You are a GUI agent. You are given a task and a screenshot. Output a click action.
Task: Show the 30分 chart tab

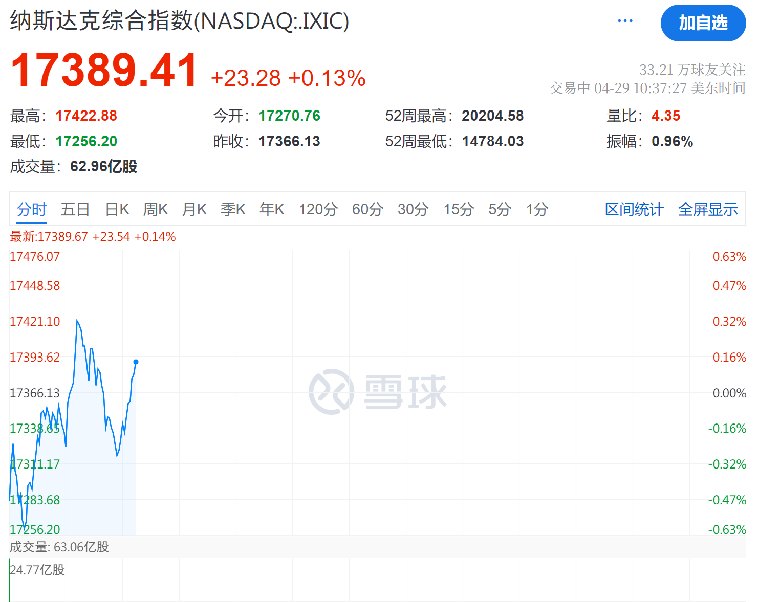413,209
